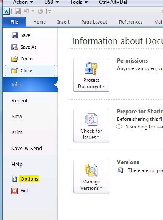Image resolution: width=163 pixels, height=220 pixels.
Task: Click the Searching for issues spinner icon
Action: 119,126
